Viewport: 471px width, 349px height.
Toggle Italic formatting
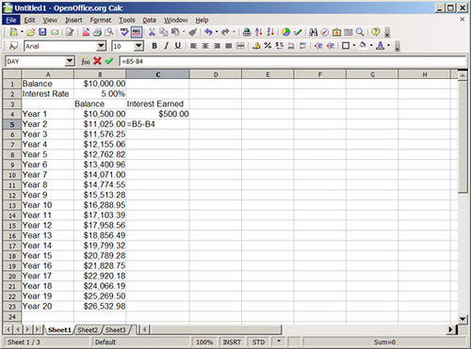click(x=166, y=46)
